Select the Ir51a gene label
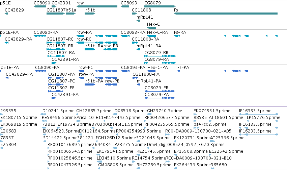The height and width of the screenshot is (170, 287). point(71,10)
